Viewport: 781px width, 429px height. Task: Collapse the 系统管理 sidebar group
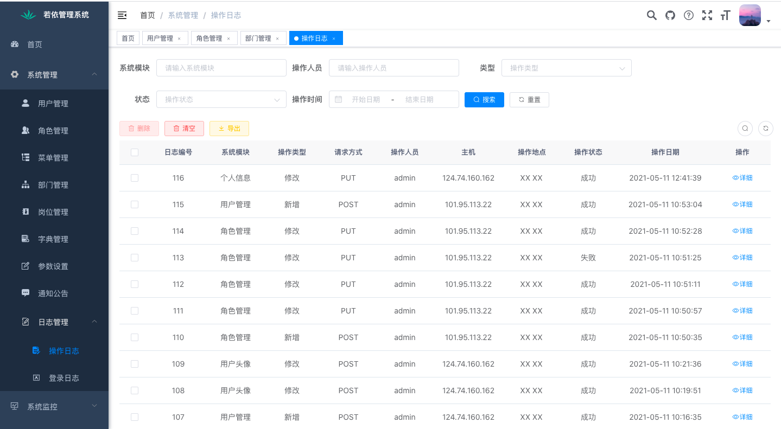click(x=54, y=75)
